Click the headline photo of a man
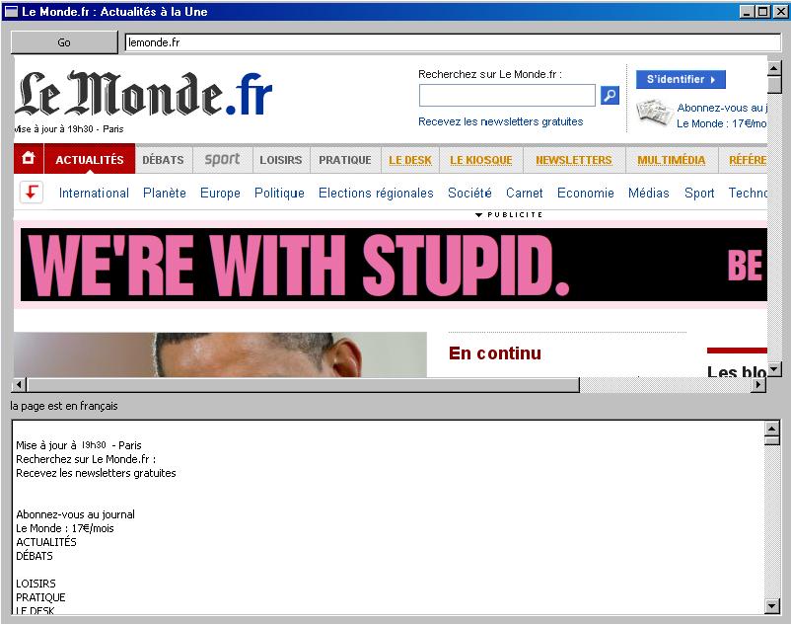Image resolution: width=791 pixels, height=625 pixels. pyautogui.click(x=220, y=354)
